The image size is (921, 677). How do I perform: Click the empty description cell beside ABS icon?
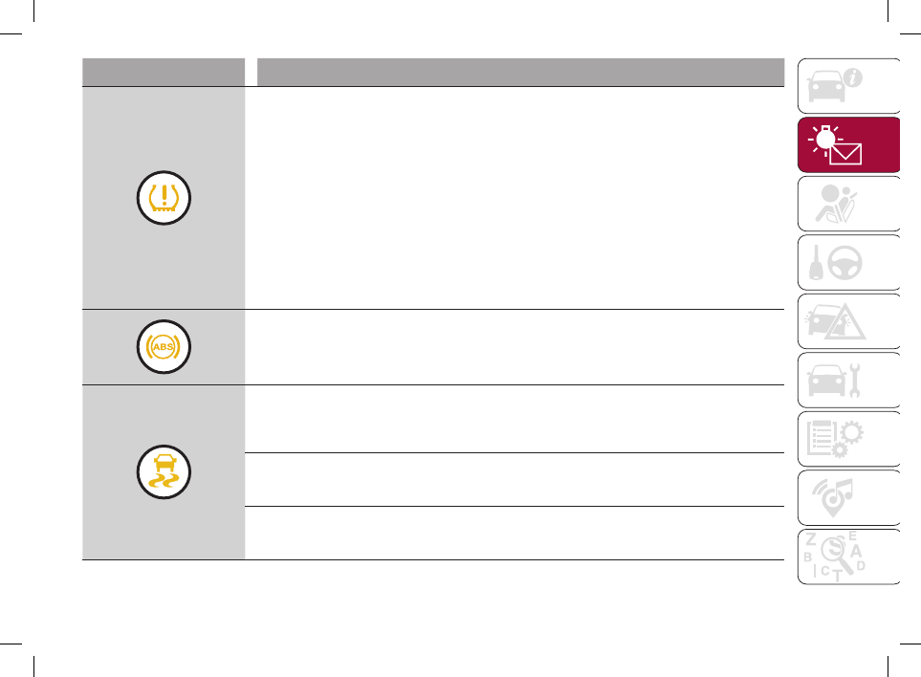click(515, 347)
